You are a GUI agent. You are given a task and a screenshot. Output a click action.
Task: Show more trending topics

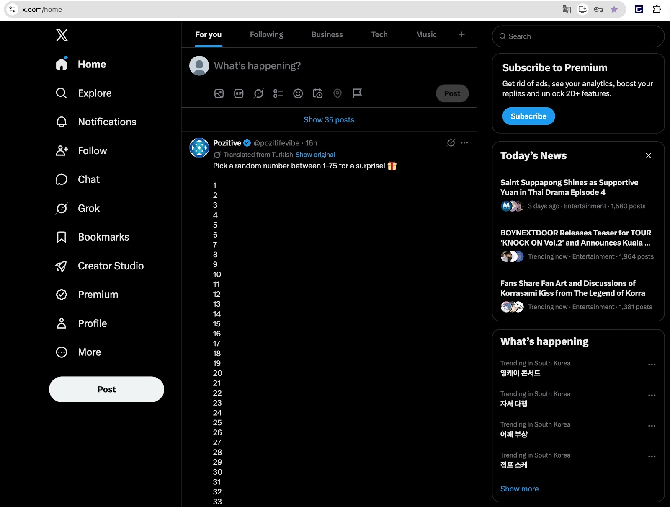point(519,489)
